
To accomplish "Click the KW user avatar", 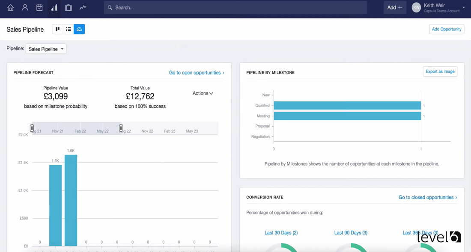I will click(x=416, y=8).
